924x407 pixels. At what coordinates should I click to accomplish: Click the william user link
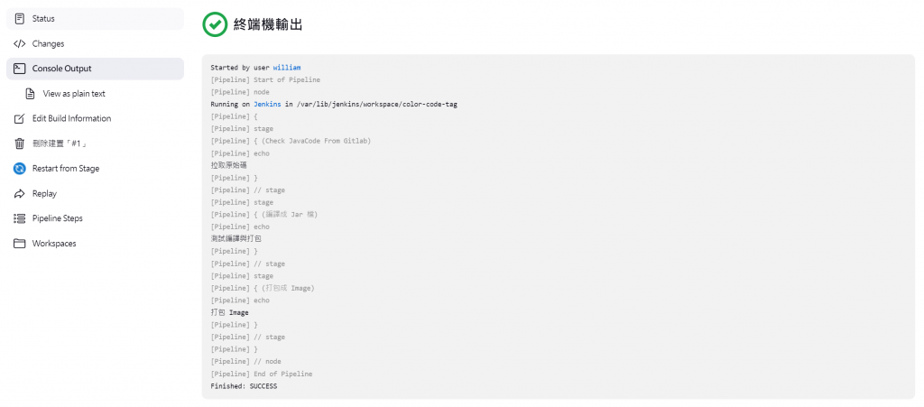(x=286, y=68)
